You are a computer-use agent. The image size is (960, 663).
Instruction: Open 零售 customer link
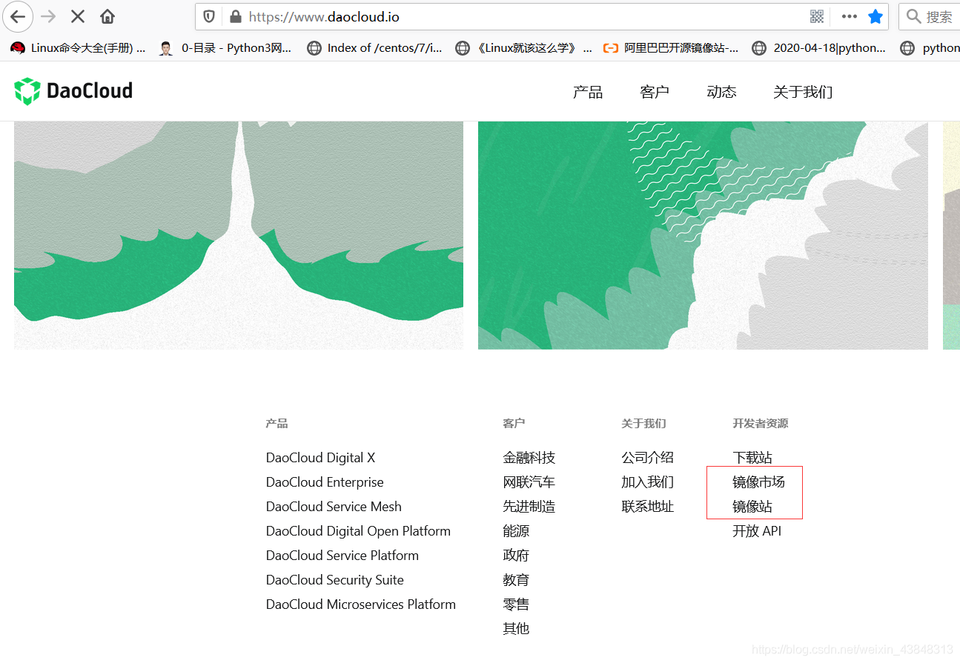click(x=516, y=604)
